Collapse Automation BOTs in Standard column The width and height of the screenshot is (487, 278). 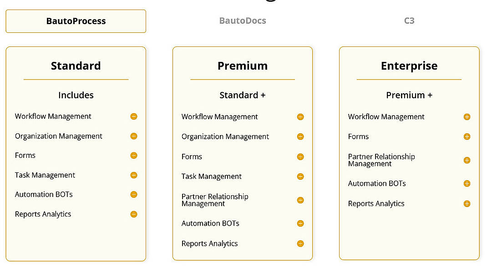pos(133,194)
